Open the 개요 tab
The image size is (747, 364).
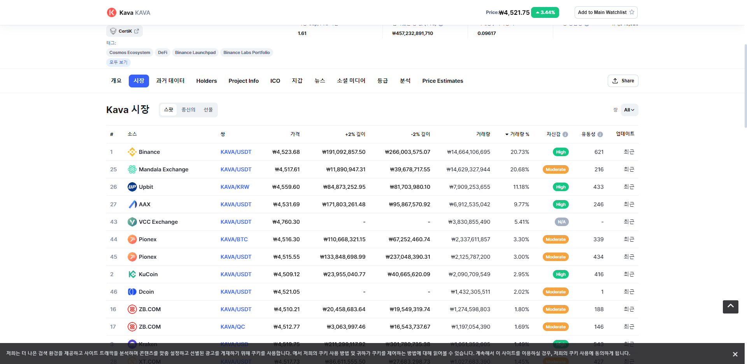point(116,81)
